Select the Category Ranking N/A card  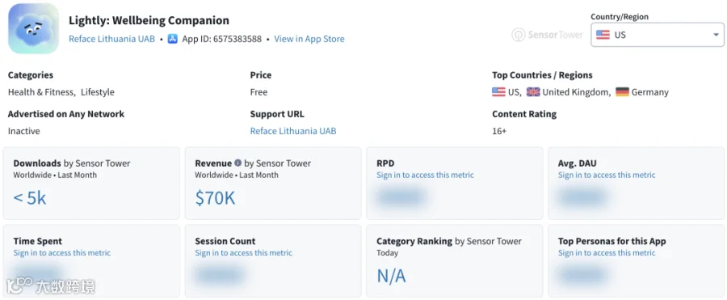[x=454, y=261]
